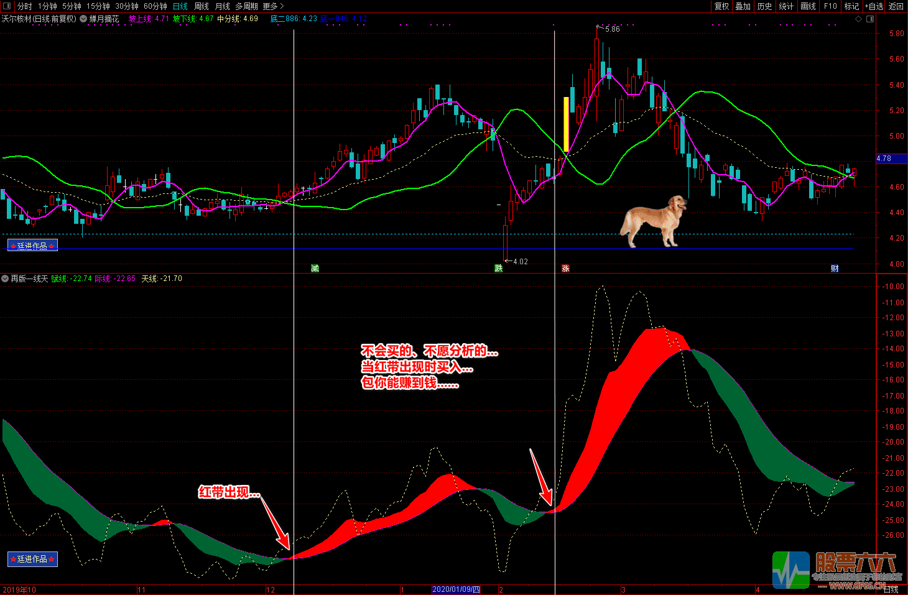Click the 叠加 overlay button
This screenshot has height=595, width=908.
[x=743, y=6]
